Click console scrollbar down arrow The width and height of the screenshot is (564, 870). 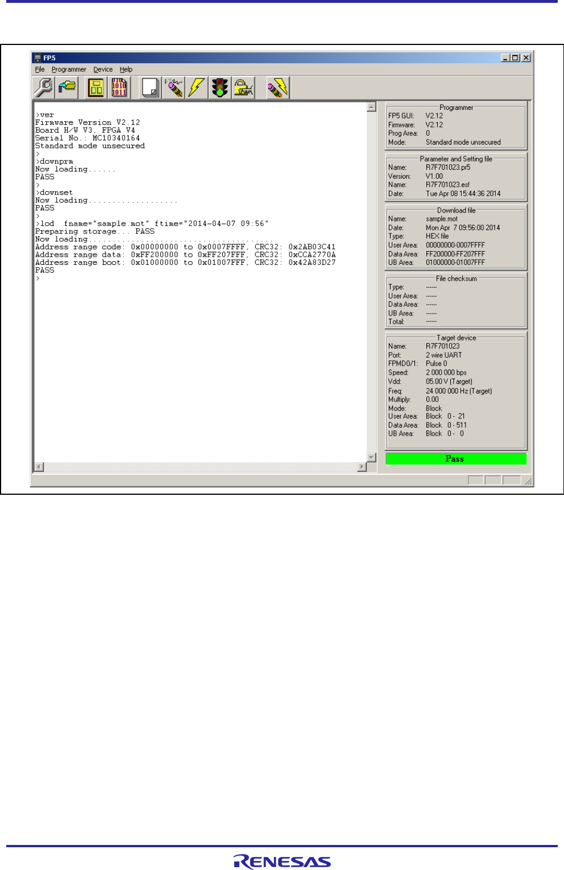(x=371, y=457)
